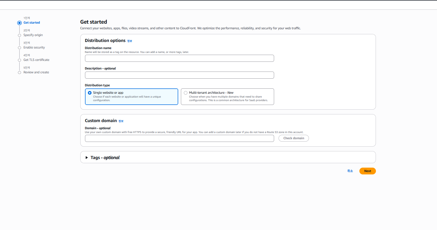The image size is (437, 230).
Task: Open the Review and create step label
Action: click(x=36, y=72)
